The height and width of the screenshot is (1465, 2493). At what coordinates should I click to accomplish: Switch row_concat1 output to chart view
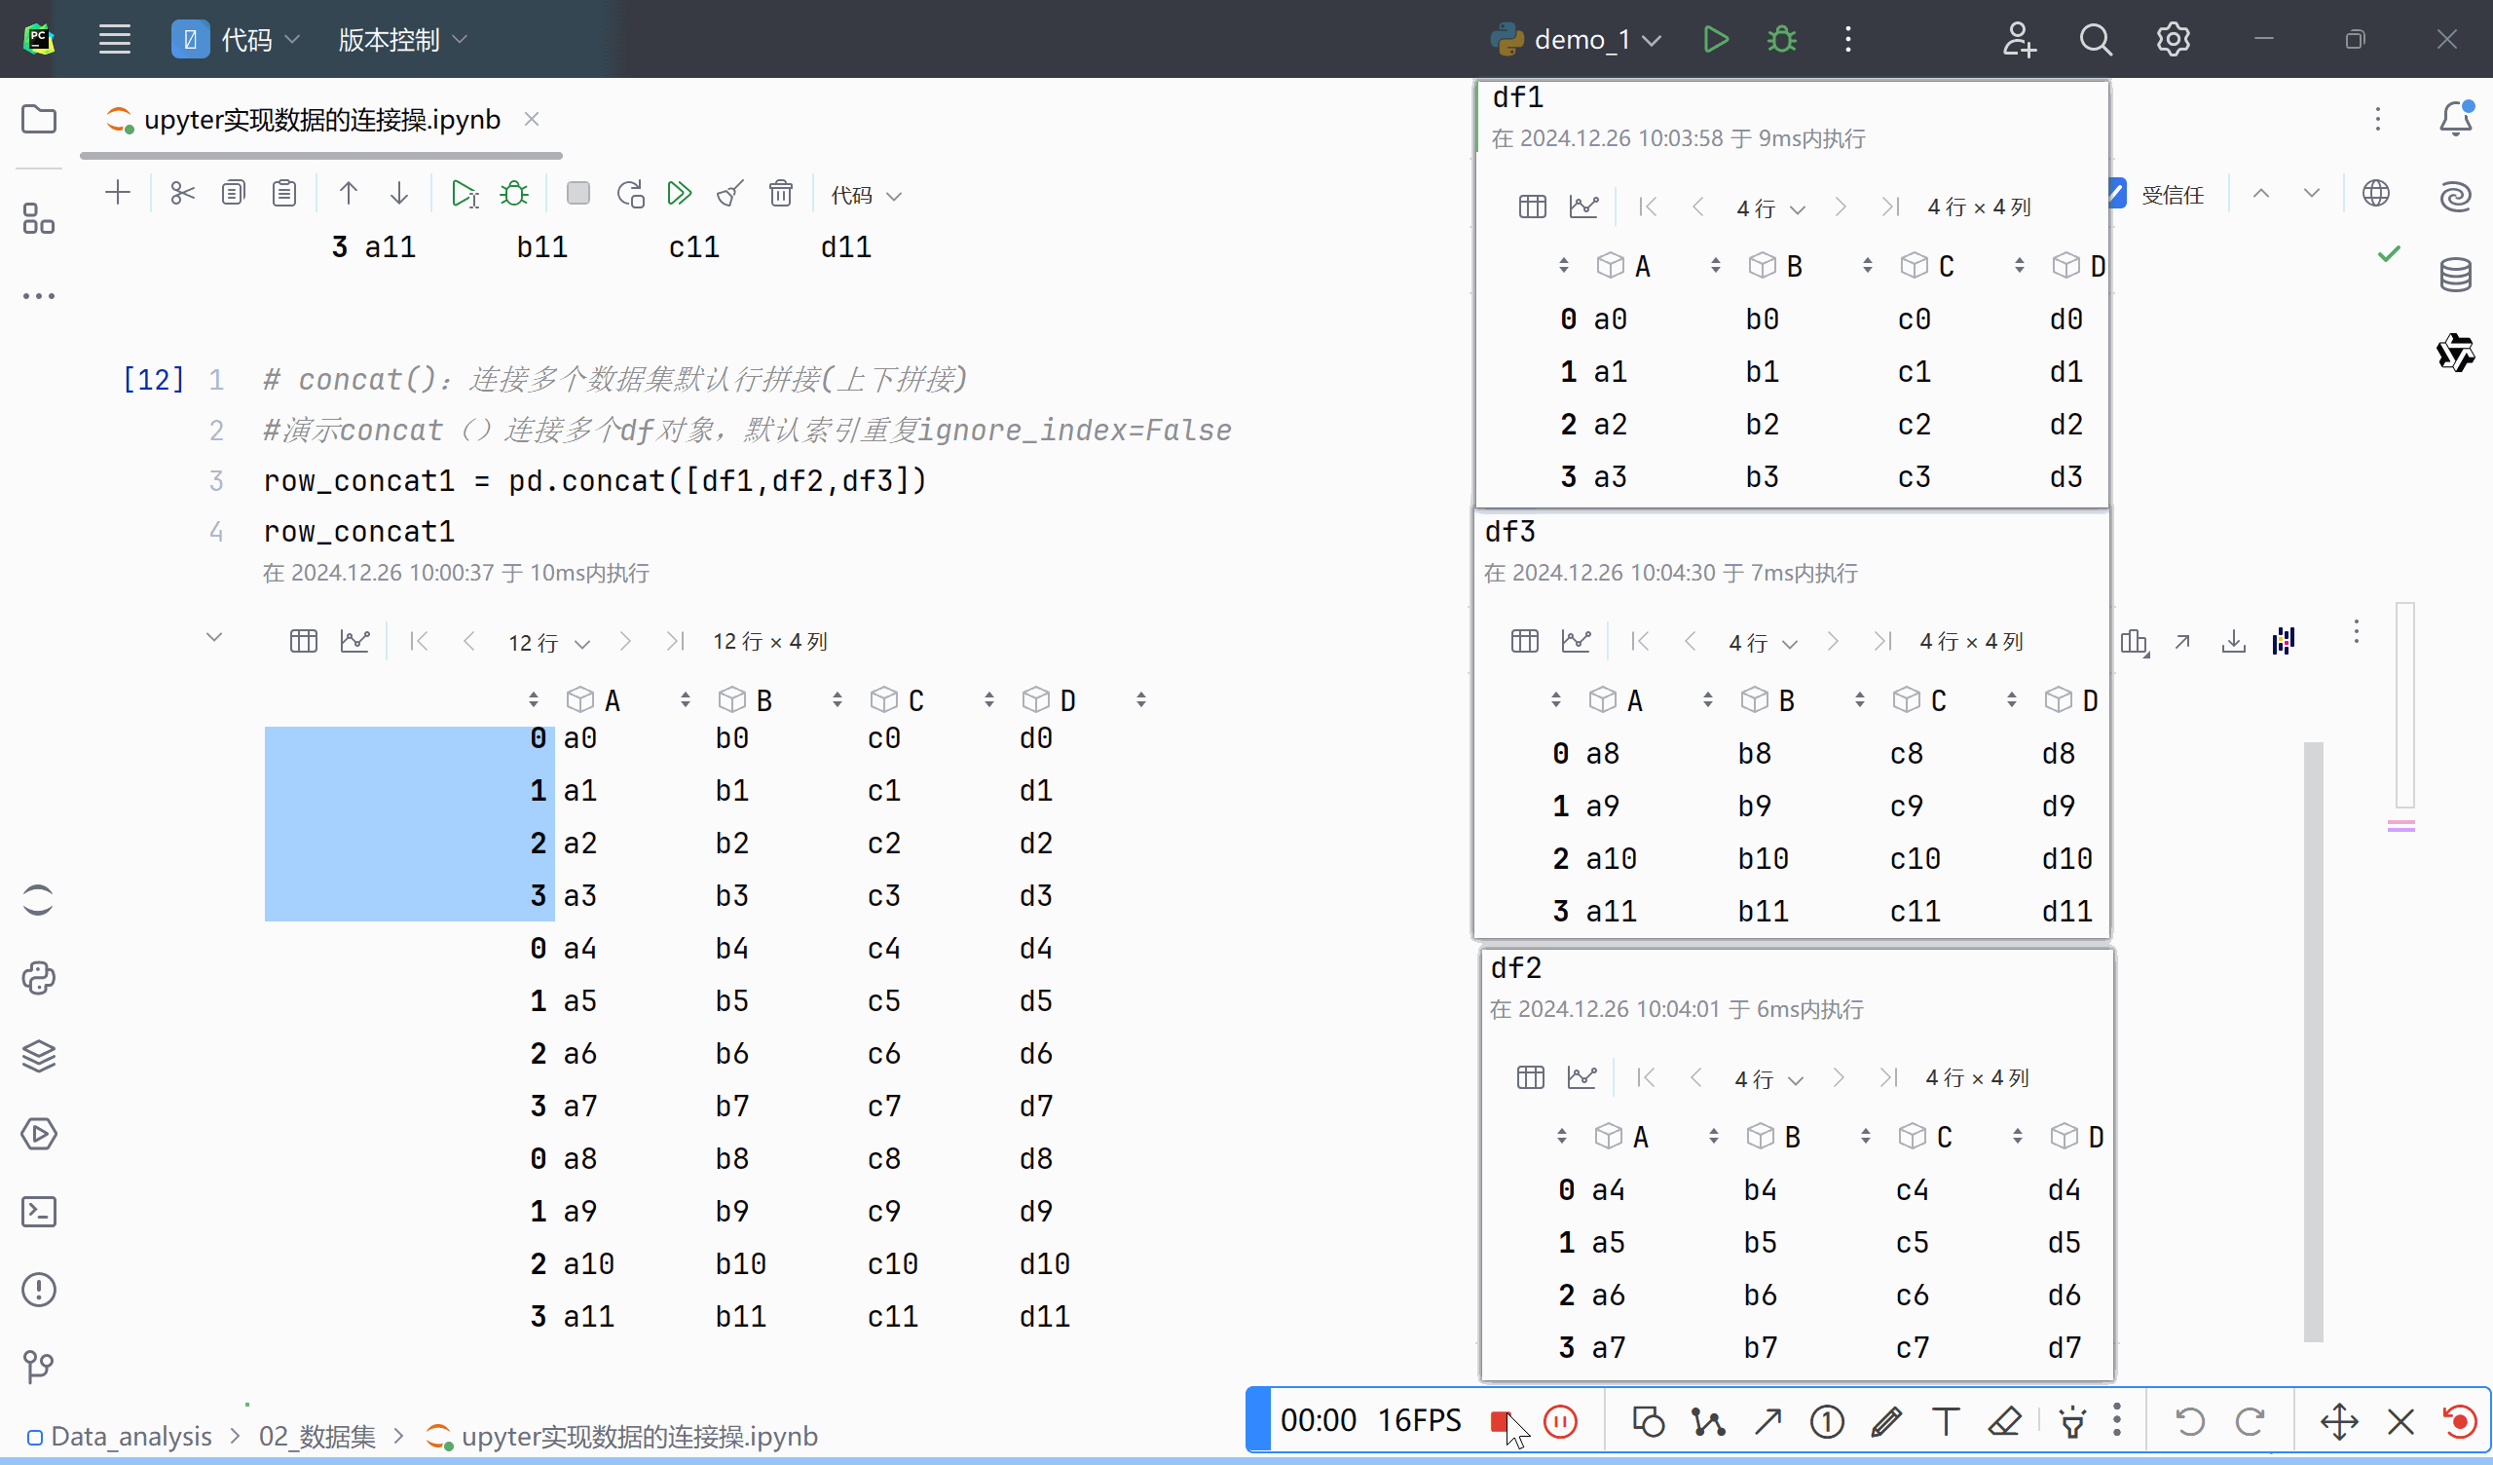point(355,642)
